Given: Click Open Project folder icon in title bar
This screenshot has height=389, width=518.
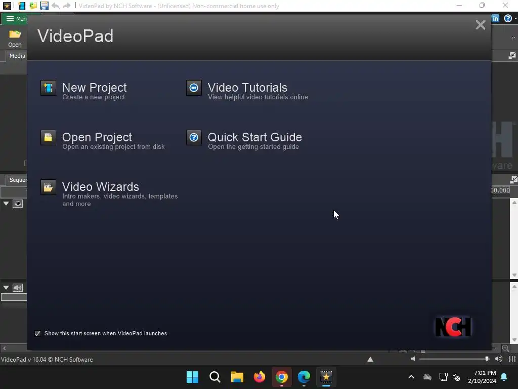Looking at the screenshot, I should coord(33,6).
